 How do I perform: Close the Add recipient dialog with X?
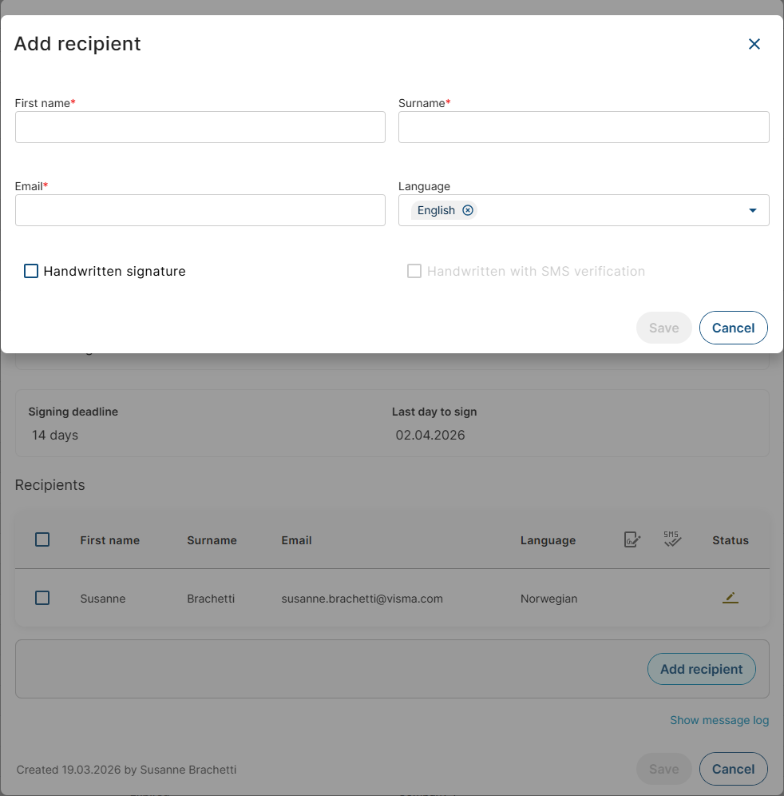754,44
